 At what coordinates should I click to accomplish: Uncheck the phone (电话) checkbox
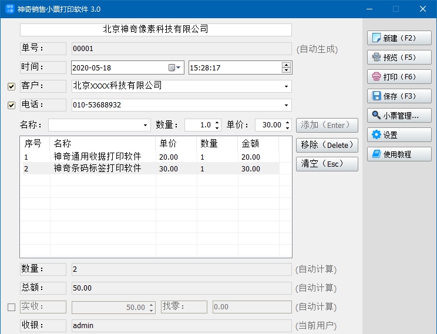[x=11, y=106]
